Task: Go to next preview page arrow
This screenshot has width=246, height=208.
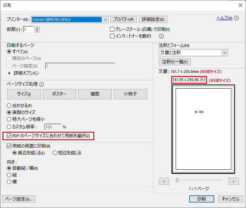Action: tap(233, 181)
